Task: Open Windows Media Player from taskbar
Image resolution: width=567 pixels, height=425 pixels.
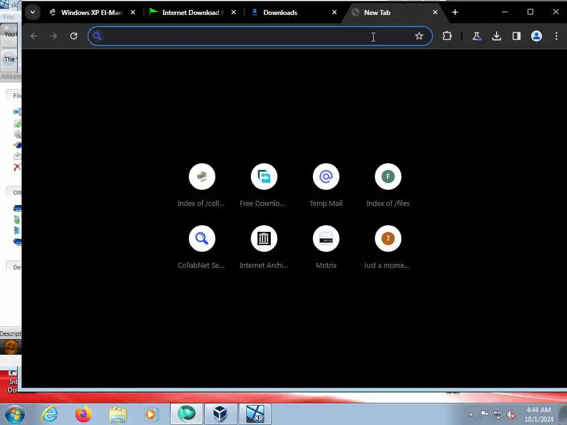Action: [151, 414]
